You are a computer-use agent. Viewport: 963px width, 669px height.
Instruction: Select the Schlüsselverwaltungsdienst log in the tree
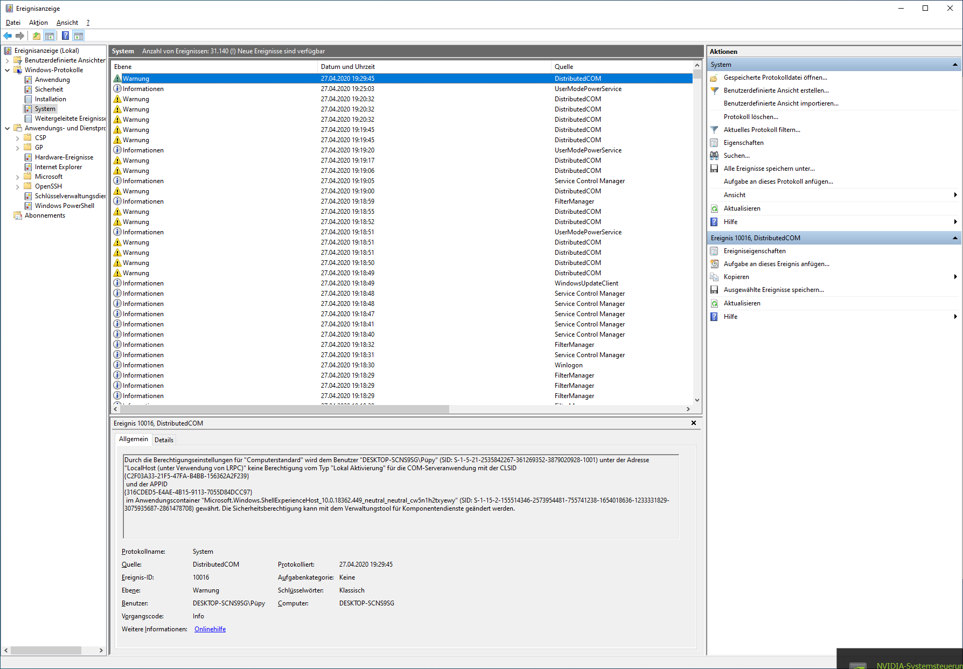(x=70, y=196)
